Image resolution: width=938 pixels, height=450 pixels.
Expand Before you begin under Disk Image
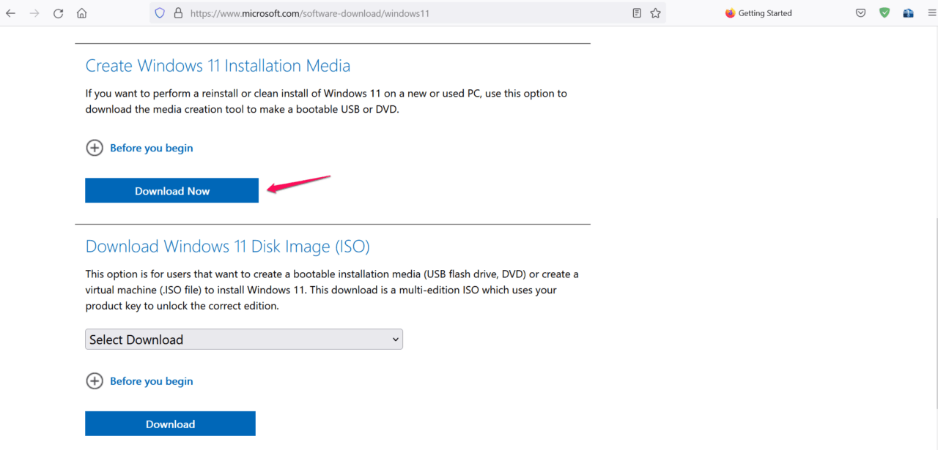pos(139,381)
